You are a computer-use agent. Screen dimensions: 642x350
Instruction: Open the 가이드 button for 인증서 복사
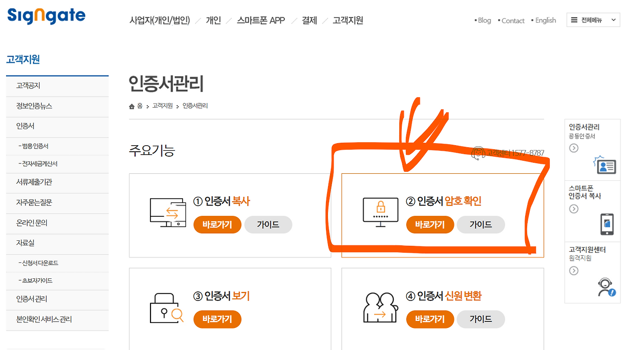coord(268,225)
